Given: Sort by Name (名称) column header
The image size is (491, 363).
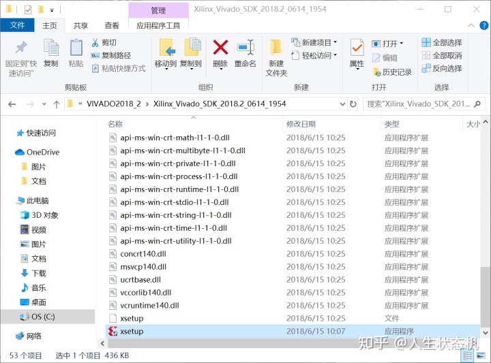Looking at the screenshot, I should point(115,124).
